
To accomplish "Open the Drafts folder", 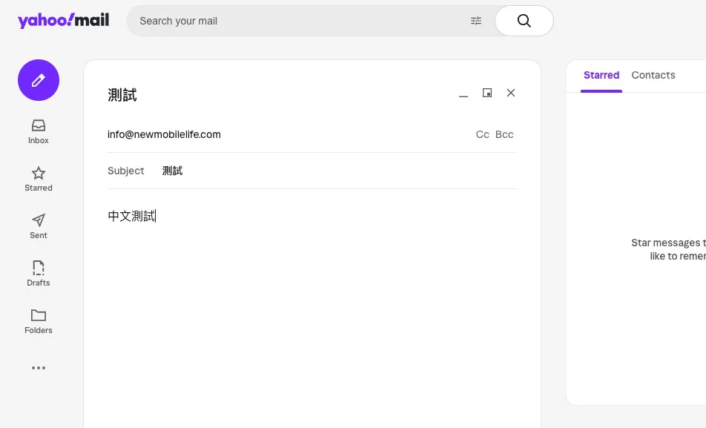I will coord(39,274).
